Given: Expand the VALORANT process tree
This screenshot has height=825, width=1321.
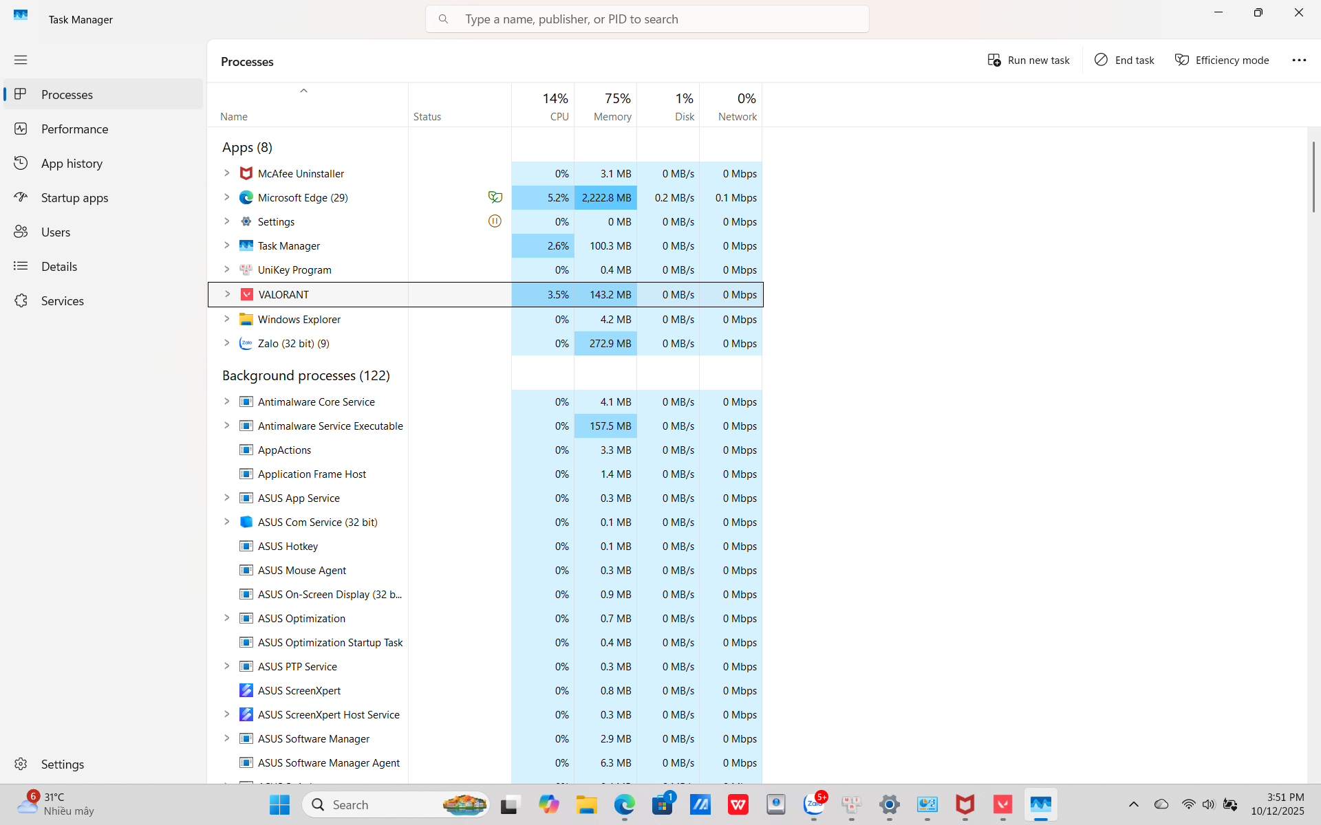Looking at the screenshot, I should [x=227, y=294].
